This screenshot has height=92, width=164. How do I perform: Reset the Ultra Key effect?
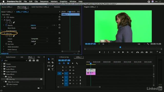tap(59, 33)
